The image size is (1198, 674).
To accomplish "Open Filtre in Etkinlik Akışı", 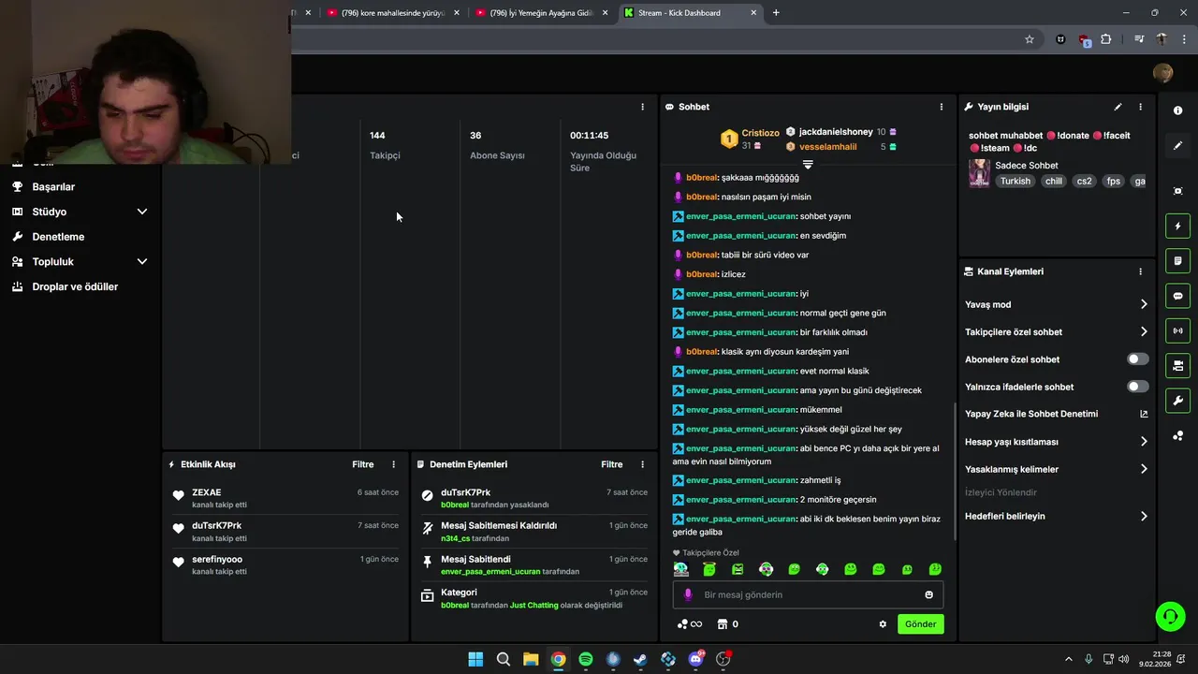I will click(x=363, y=464).
